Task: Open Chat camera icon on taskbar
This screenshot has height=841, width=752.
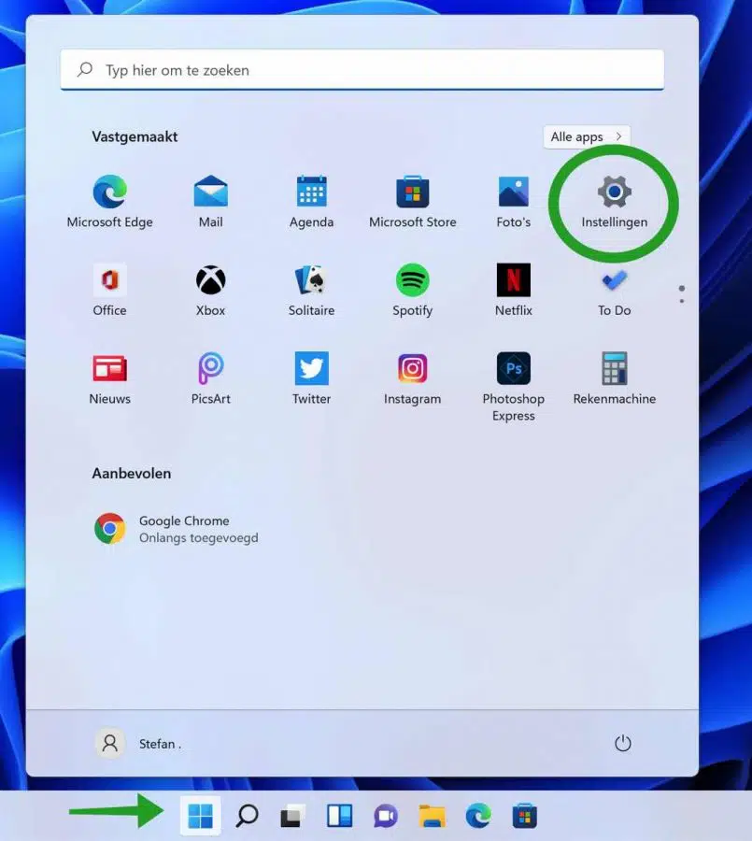Action: (386, 816)
